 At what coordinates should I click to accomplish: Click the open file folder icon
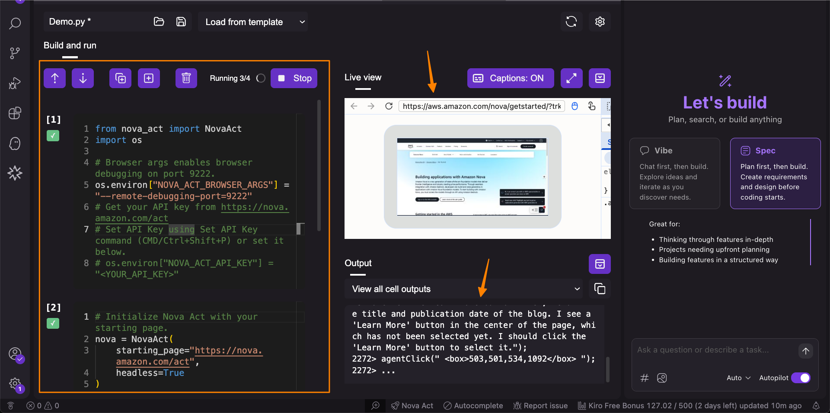point(159,22)
